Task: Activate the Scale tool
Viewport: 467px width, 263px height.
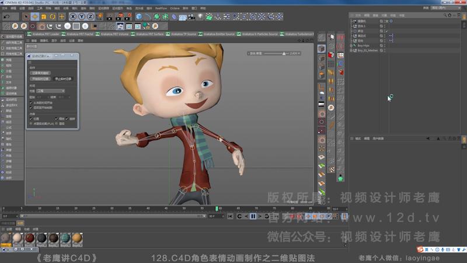Action: pos(44,17)
